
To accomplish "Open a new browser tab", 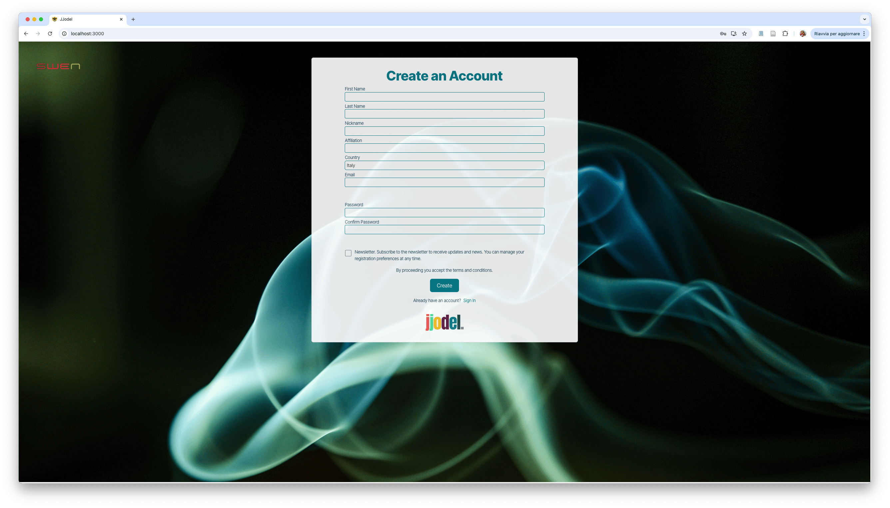I will click(x=133, y=19).
